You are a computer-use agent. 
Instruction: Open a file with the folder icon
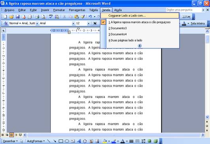pyautogui.click(x=11, y=17)
